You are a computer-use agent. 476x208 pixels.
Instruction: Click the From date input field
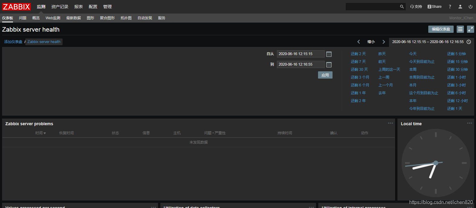point(301,54)
